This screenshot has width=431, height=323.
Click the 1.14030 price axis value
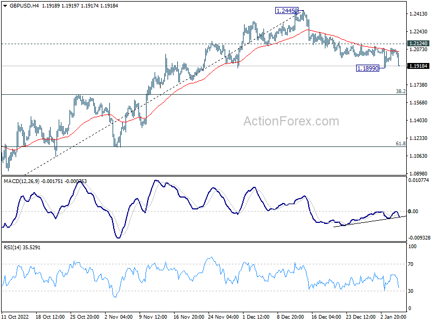[x=419, y=120]
